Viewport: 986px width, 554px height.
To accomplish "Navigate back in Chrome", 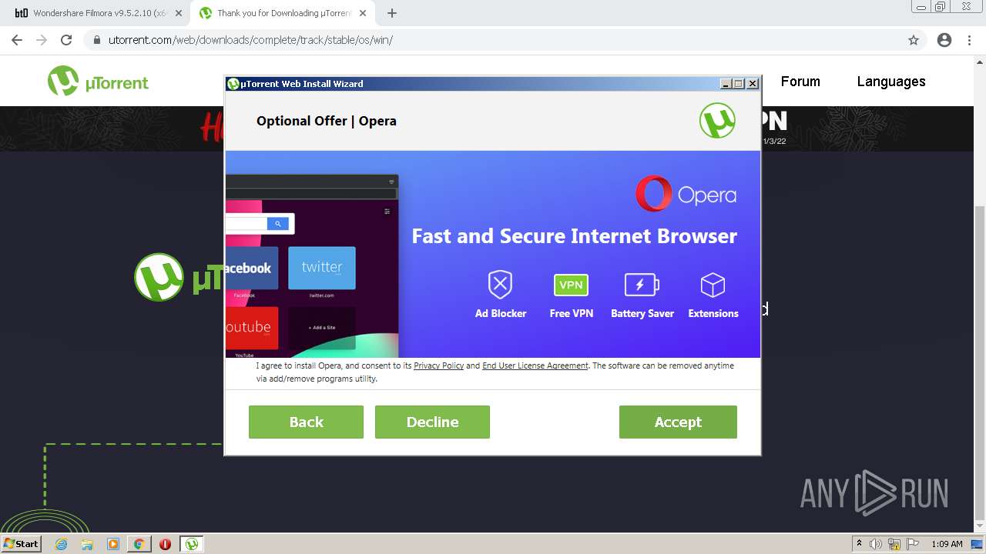I will tap(17, 40).
